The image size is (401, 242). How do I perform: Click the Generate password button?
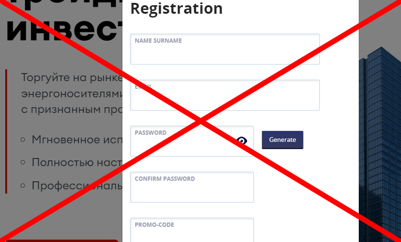(x=282, y=140)
